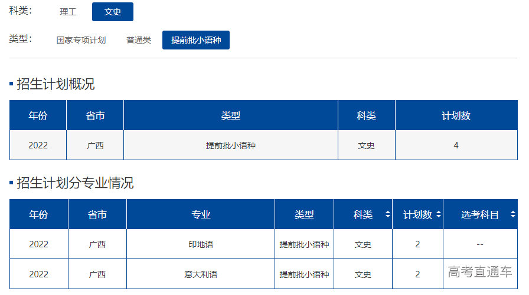The image size is (529, 295).
Task: Click 招生计划概况 section heading
Action: click(55, 84)
